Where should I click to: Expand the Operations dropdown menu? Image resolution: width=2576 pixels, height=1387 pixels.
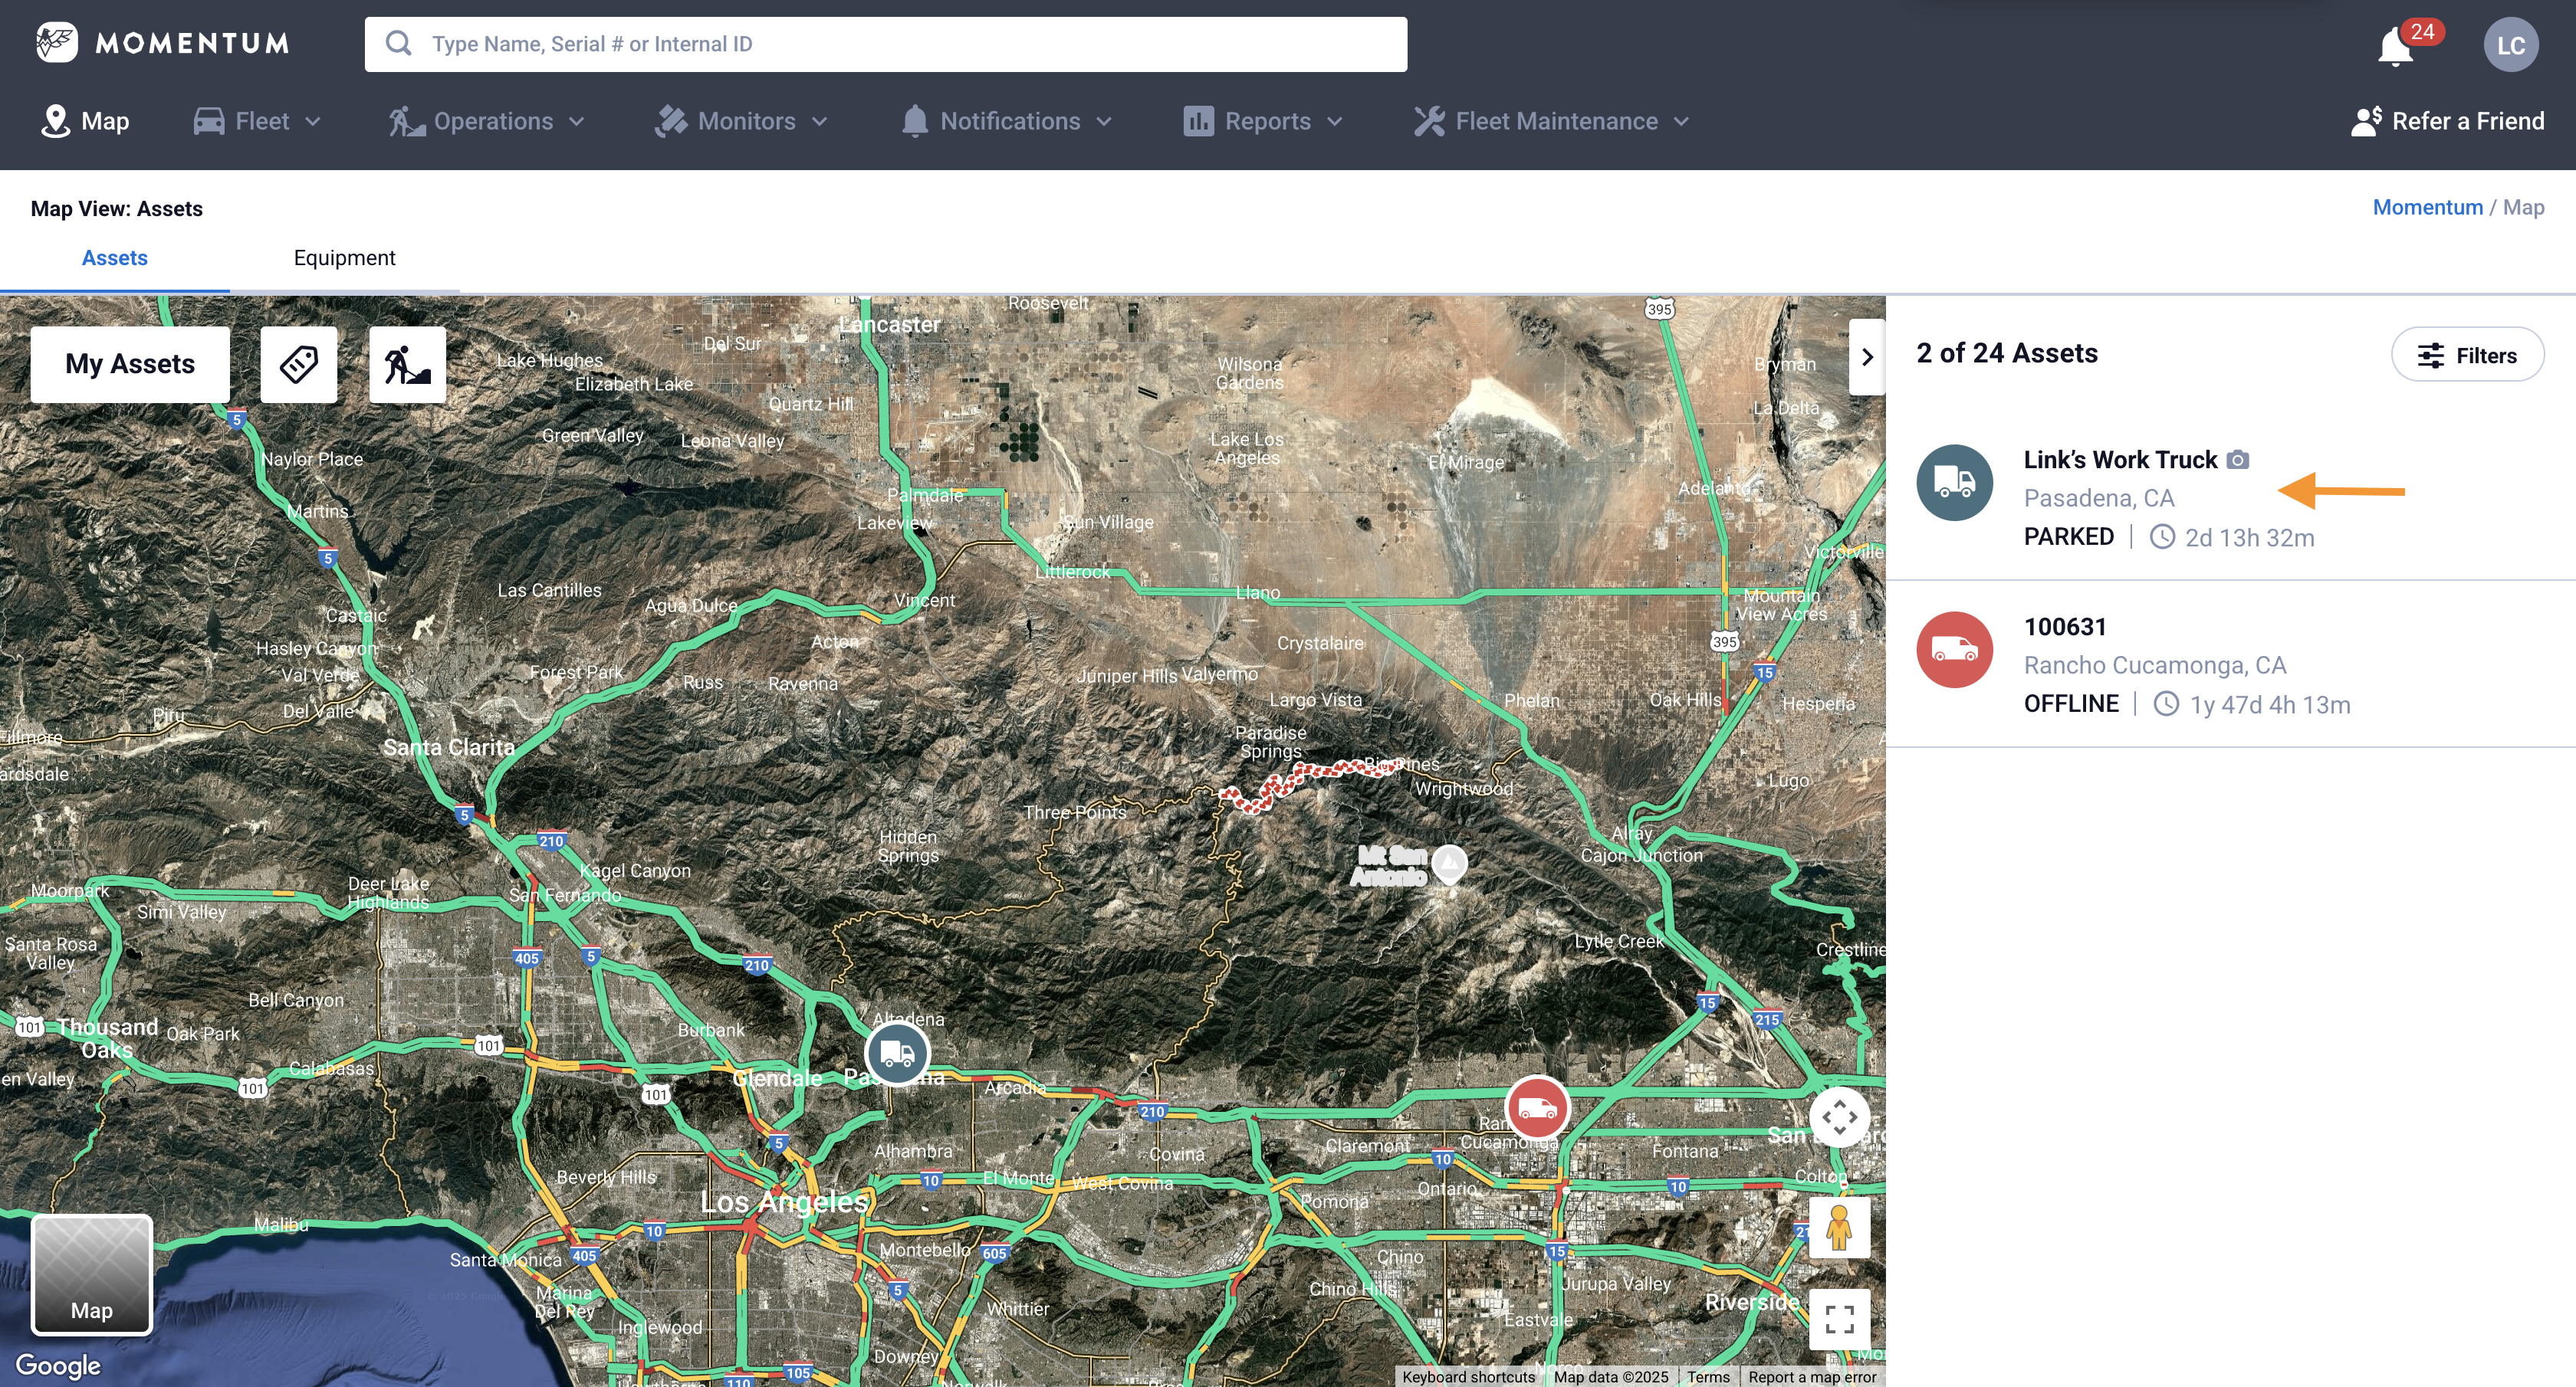[487, 121]
